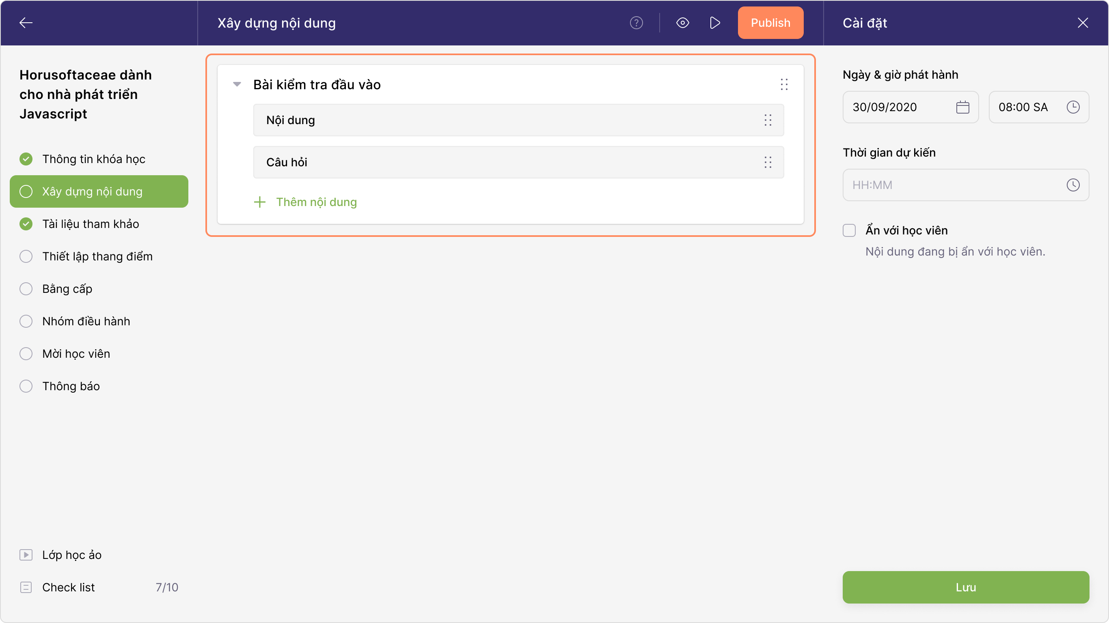The width and height of the screenshot is (1109, 623).
Task: Click the green Lưu button
Action: (x=965, y=587)
